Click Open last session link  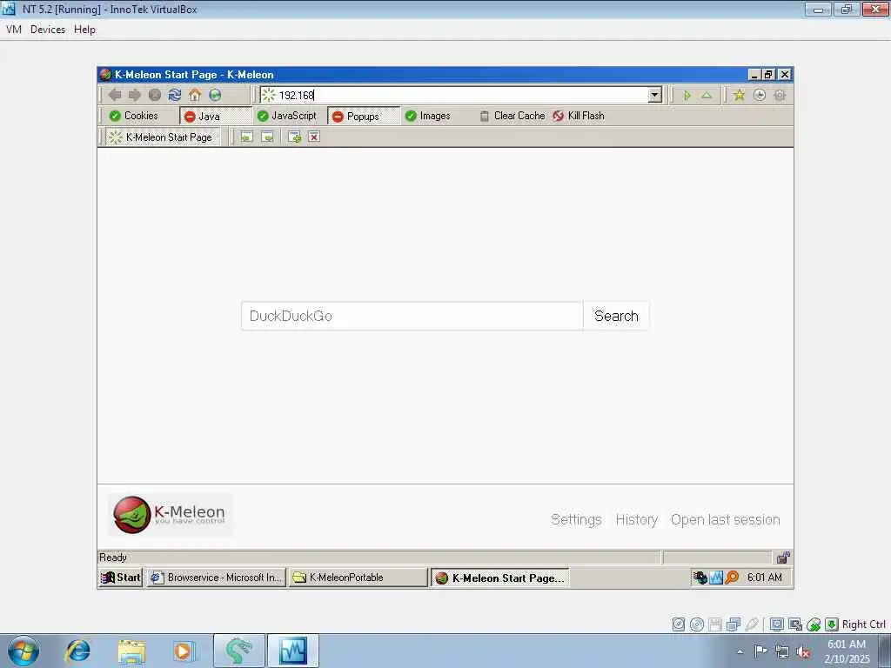click(x=725, y=520)
